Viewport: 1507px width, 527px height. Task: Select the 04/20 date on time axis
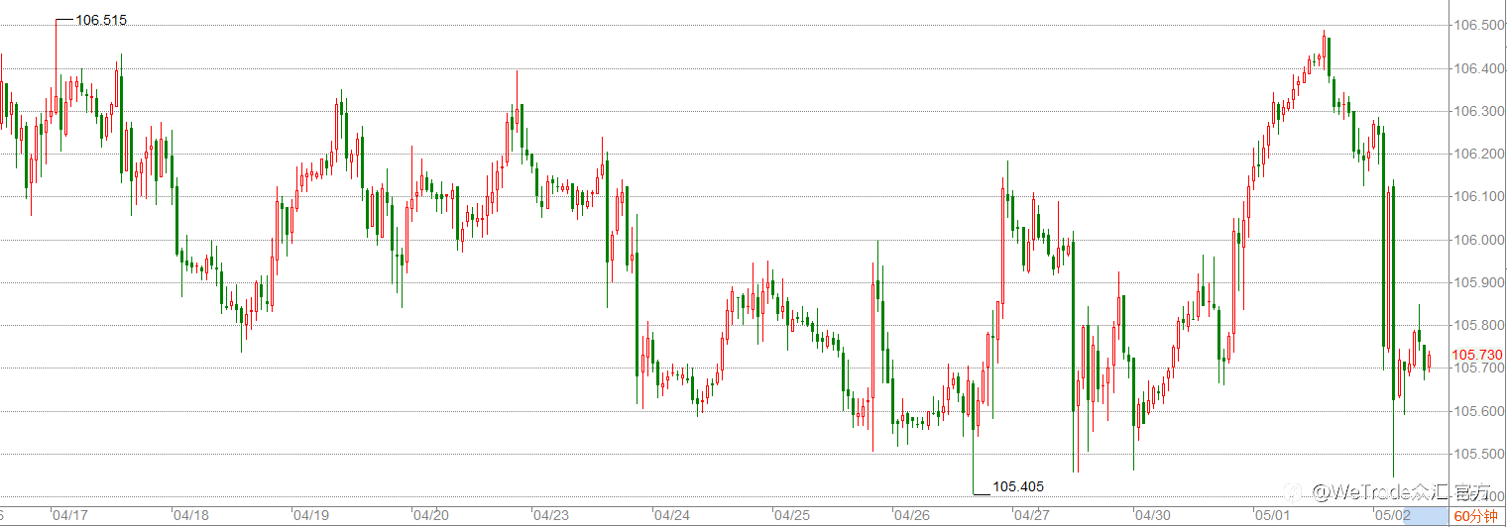(x=430, y=516)
